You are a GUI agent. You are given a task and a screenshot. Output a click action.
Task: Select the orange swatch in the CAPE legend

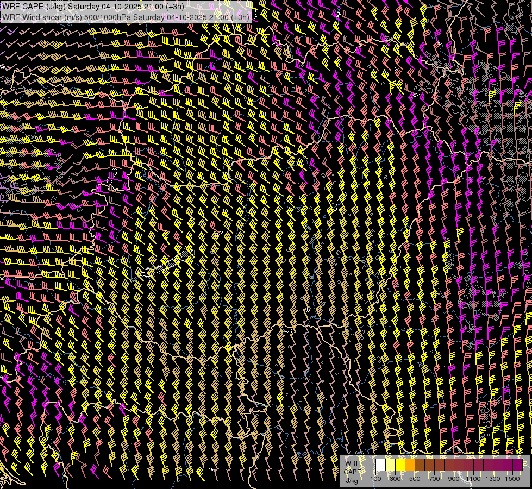pos(410,465)
